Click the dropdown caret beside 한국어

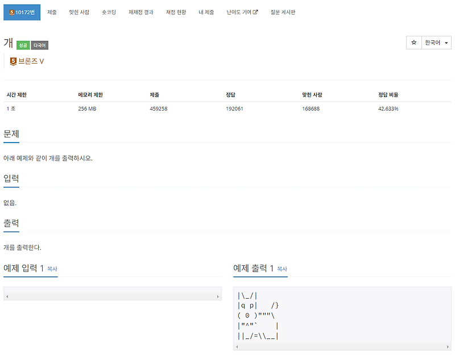[445, 42]
